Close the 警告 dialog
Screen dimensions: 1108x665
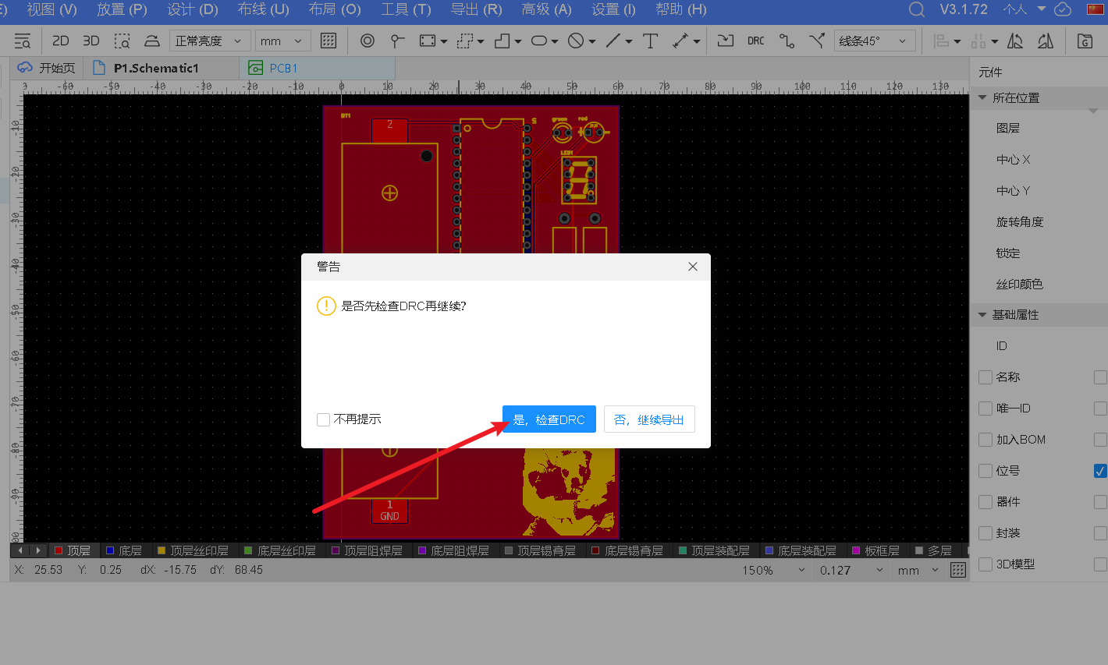[693, 267]
